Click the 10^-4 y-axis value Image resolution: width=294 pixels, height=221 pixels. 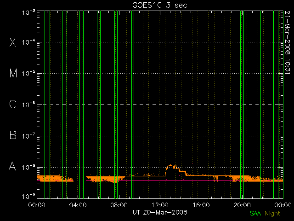[x=28, y=42]
